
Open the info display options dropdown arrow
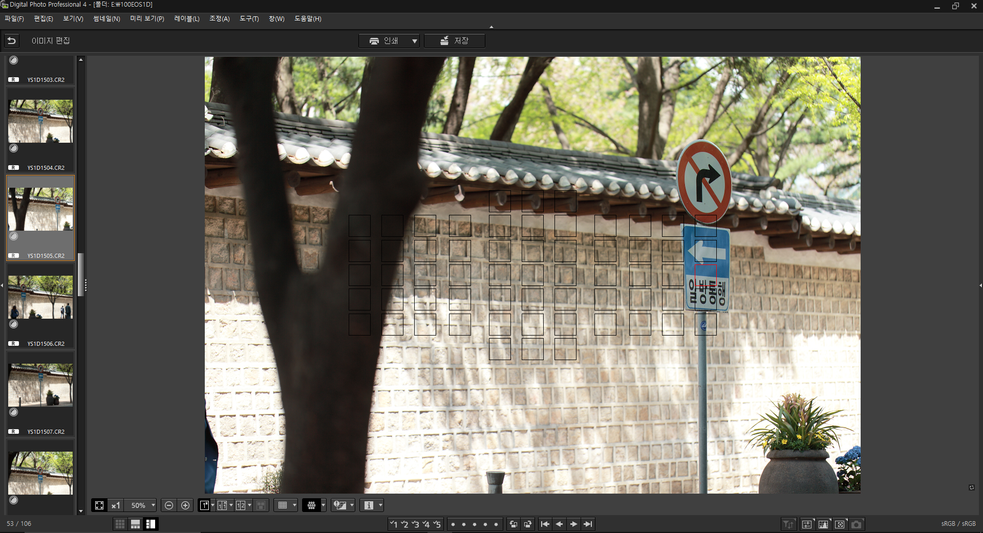tap(380, 505)
